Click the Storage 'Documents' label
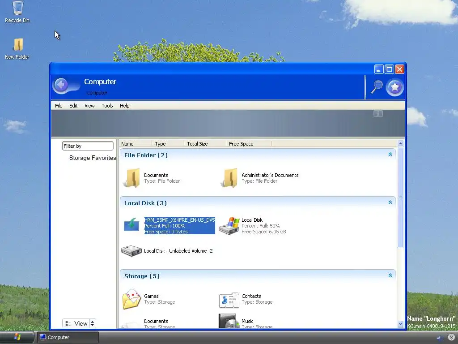Viewport: 458px width, 344px height. click(x=156, y=321)
